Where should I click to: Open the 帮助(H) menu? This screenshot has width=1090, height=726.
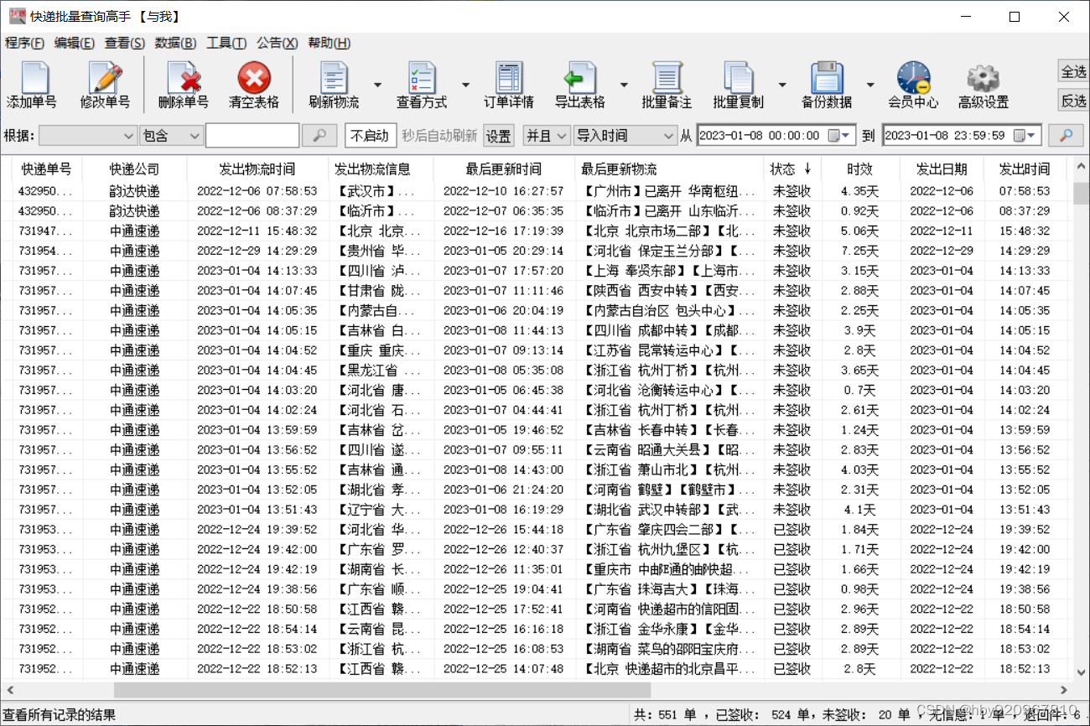point(329,44)
